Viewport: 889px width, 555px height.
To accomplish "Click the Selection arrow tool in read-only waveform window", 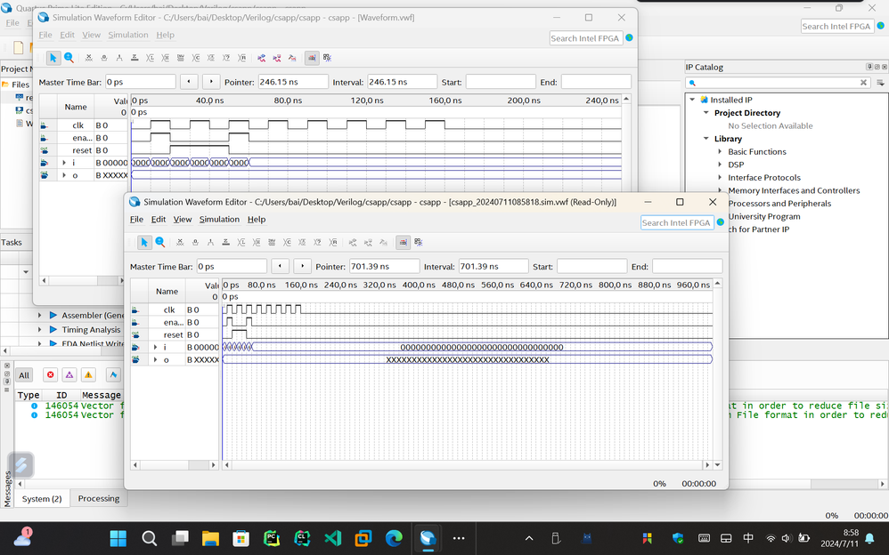I will tap(144, 242).
